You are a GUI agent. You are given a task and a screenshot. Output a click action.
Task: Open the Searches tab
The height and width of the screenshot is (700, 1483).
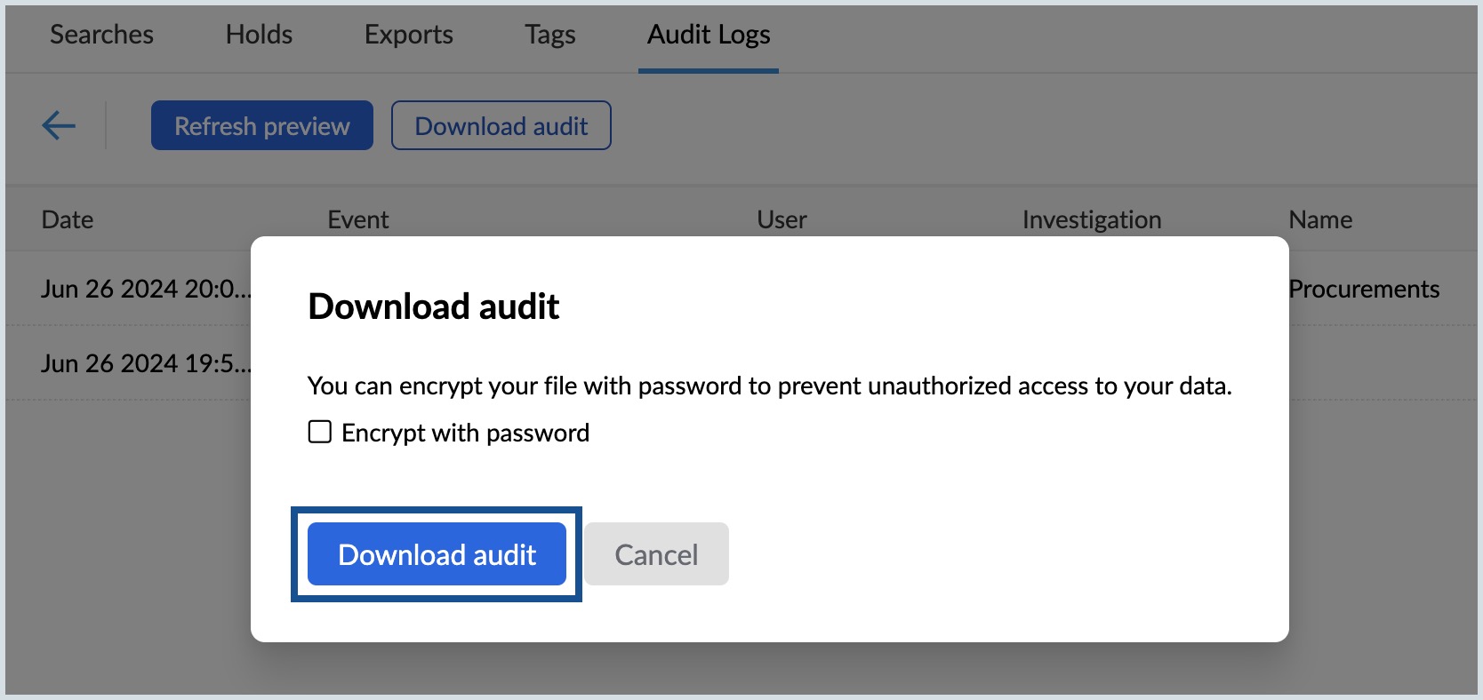pyautogui.click(x=101, y=34)
